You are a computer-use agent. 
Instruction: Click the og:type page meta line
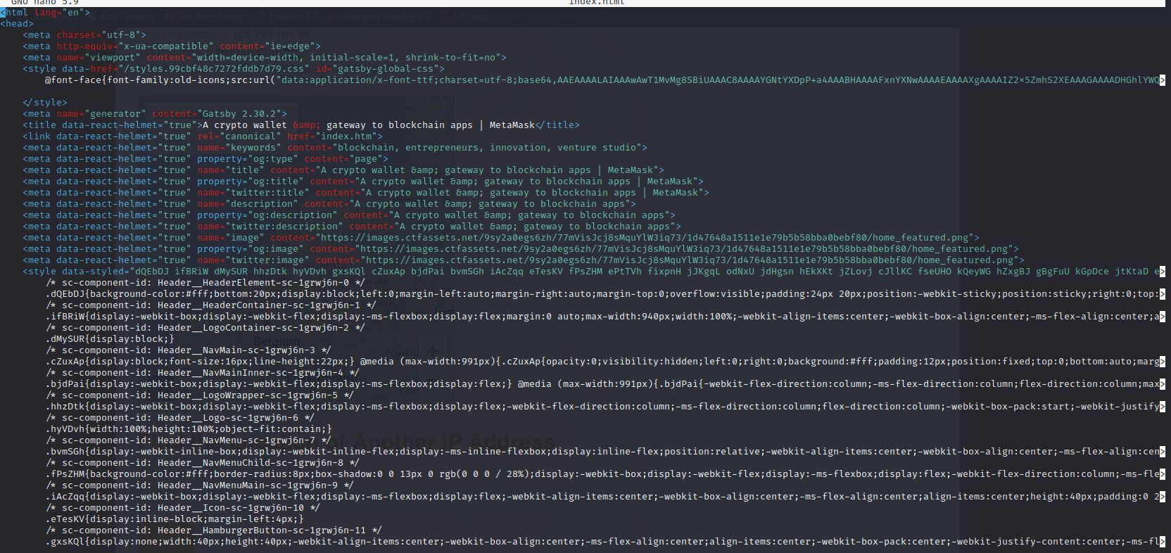coord(205,159)
